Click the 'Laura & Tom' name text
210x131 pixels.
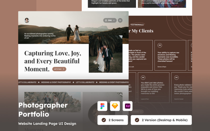tap(145, 99)
